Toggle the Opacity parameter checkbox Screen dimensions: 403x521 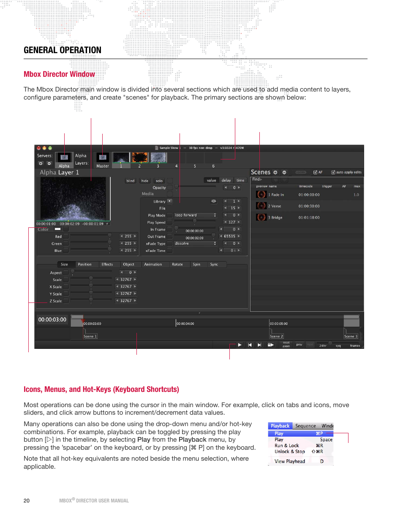[170, 188]
